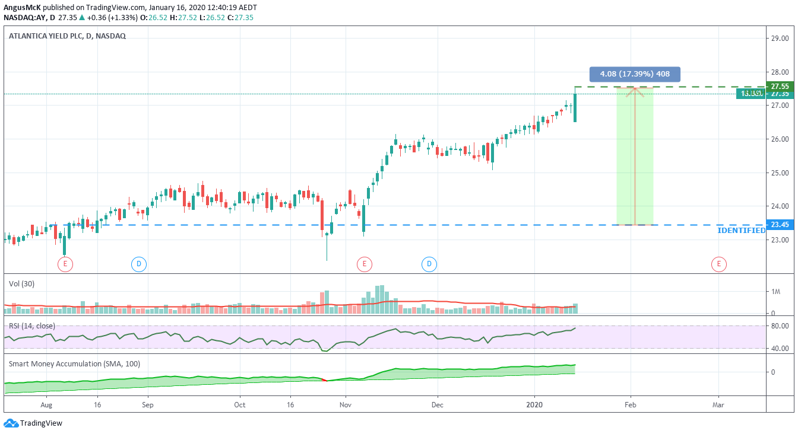Screen dimensions: 798x434
Task: Click the Sep date axis label
Action: [x=148, y=406]
